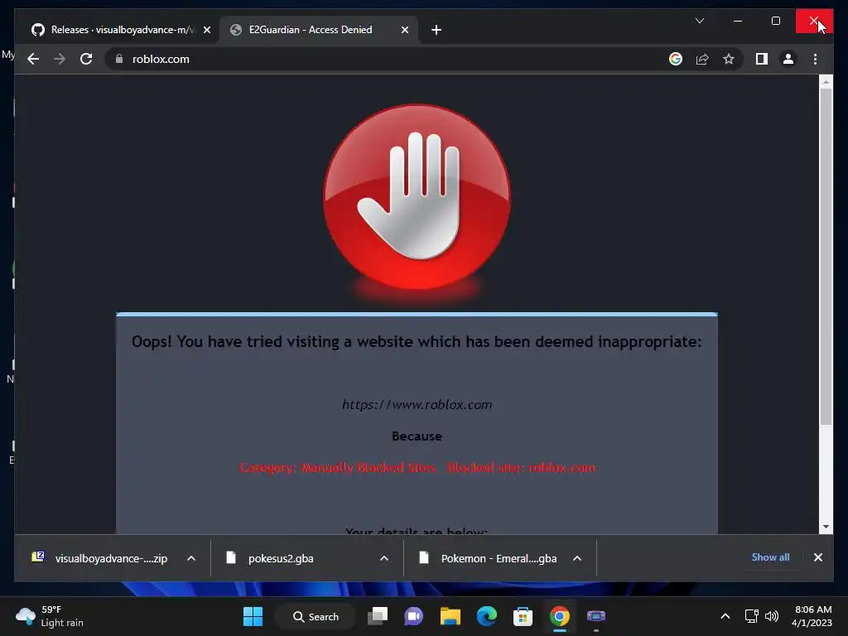Image resolution: width=848 pixels, height=636 pixels.
Task: Open File Explorer from the taskbar
Action: pos(450,616)
